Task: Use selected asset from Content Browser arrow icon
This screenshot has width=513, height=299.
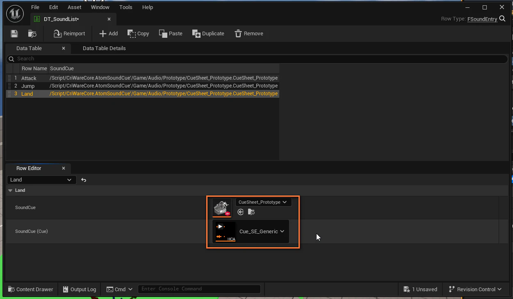Action: tap(241, 212)
